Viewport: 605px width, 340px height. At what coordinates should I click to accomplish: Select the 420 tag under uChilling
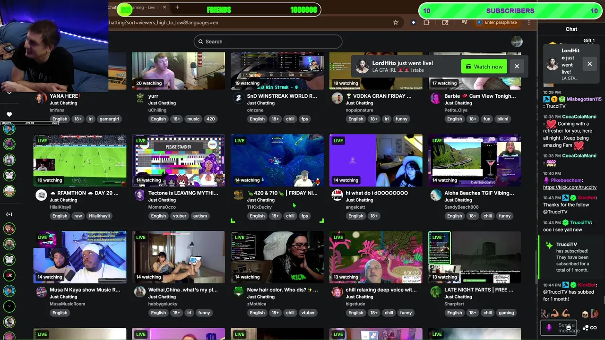[211, 119]
